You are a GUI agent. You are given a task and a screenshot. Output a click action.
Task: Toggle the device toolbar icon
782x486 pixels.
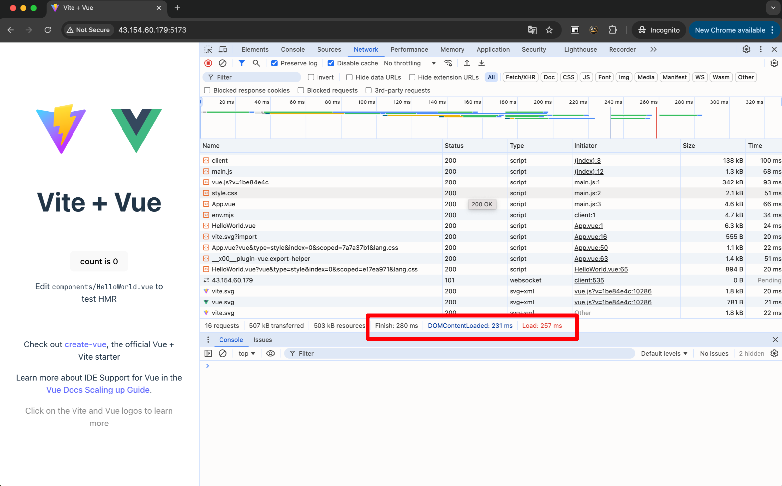223,49
